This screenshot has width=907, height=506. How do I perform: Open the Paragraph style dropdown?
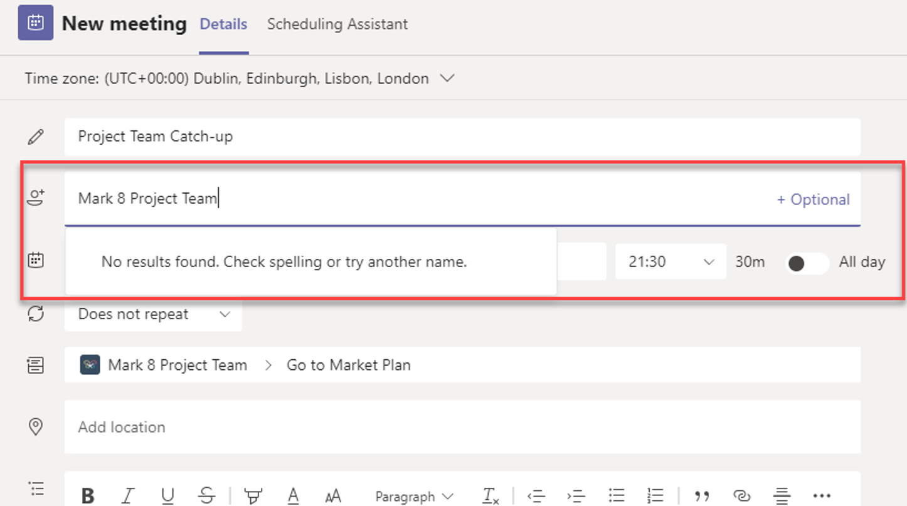415,497
